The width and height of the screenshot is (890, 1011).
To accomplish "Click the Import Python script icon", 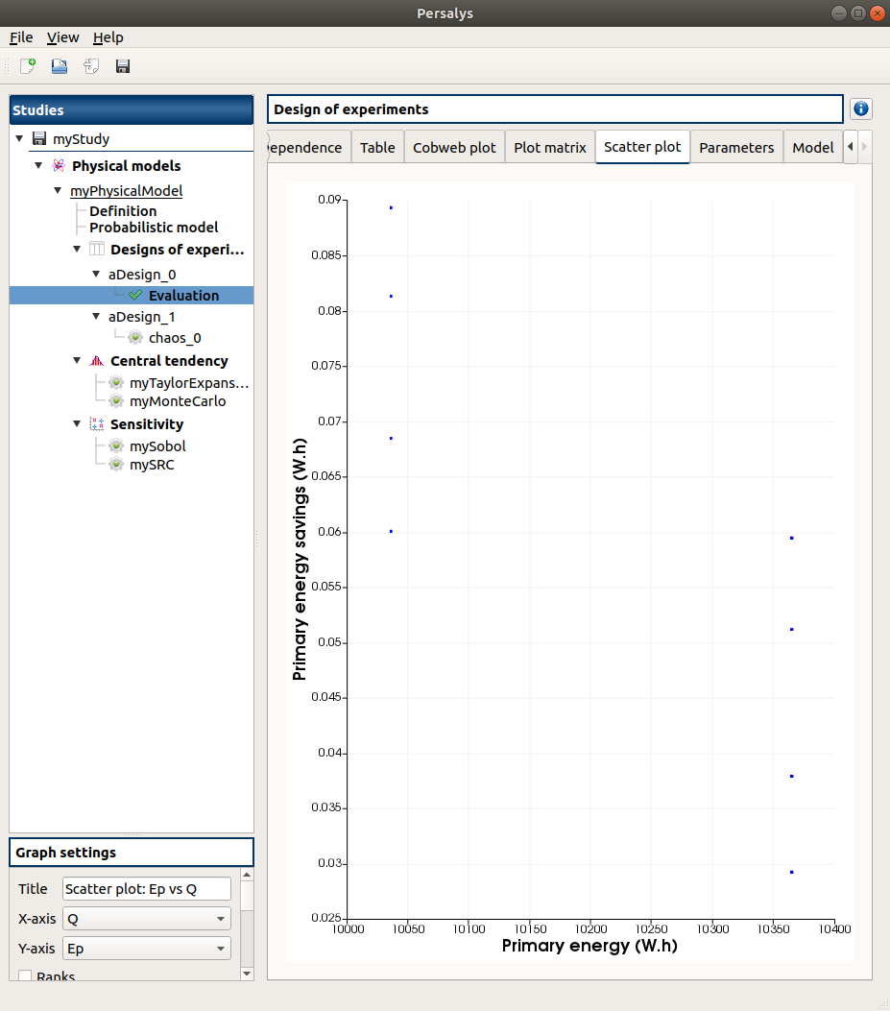I will (x=91, y=66).
